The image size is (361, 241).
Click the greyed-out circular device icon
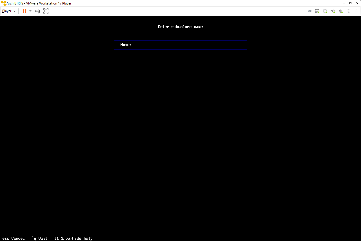coord(349,11)
